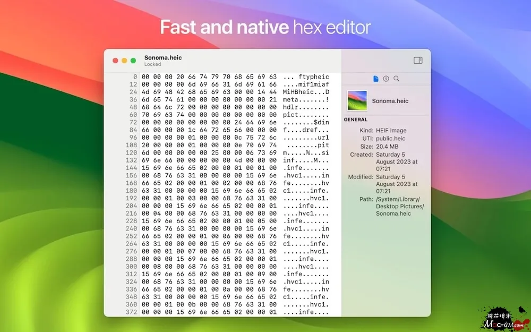
Task: Click the Sonoma.heic window title
Action: pyautogui.click(x=163, y=57)
